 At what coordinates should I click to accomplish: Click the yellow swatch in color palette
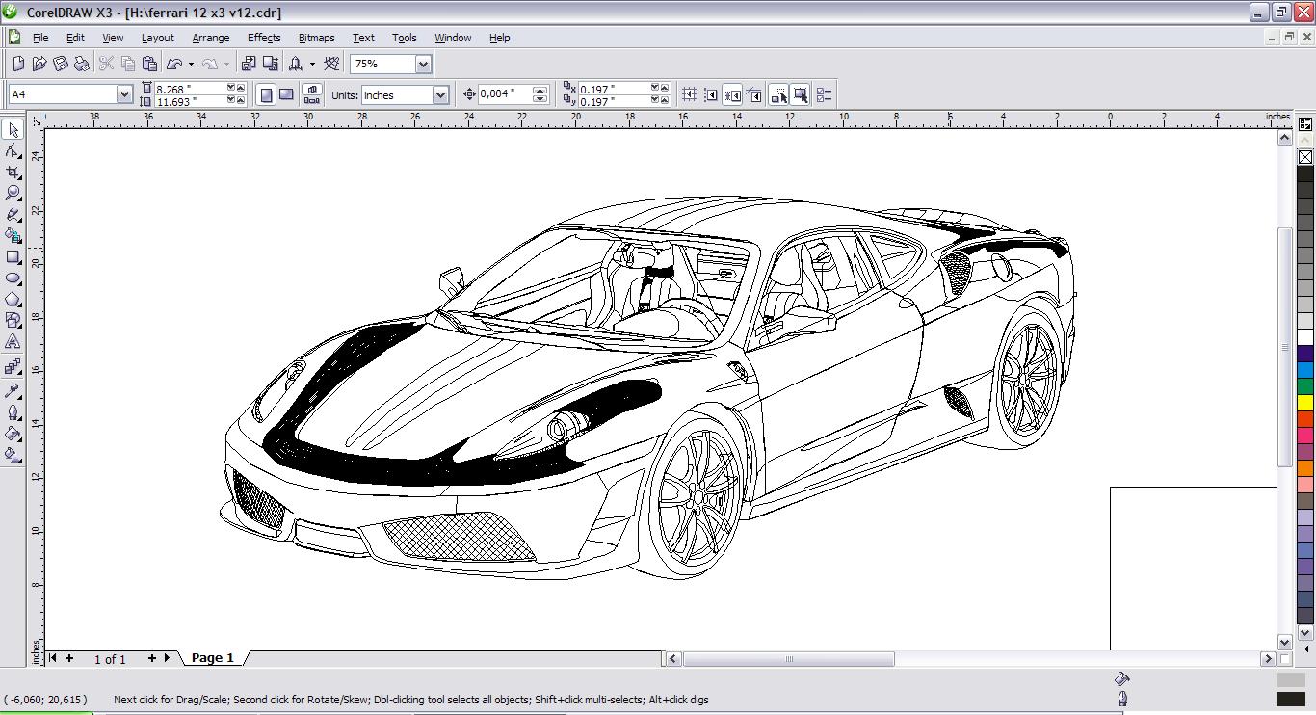click(x=1305, y=402)
